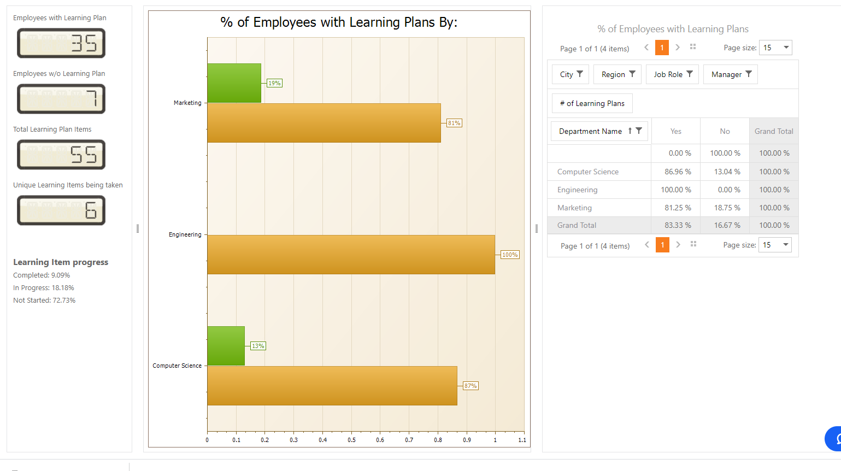Click the top pager grid icon
Viewport: 841px width, 471px height.
[693, 47]
